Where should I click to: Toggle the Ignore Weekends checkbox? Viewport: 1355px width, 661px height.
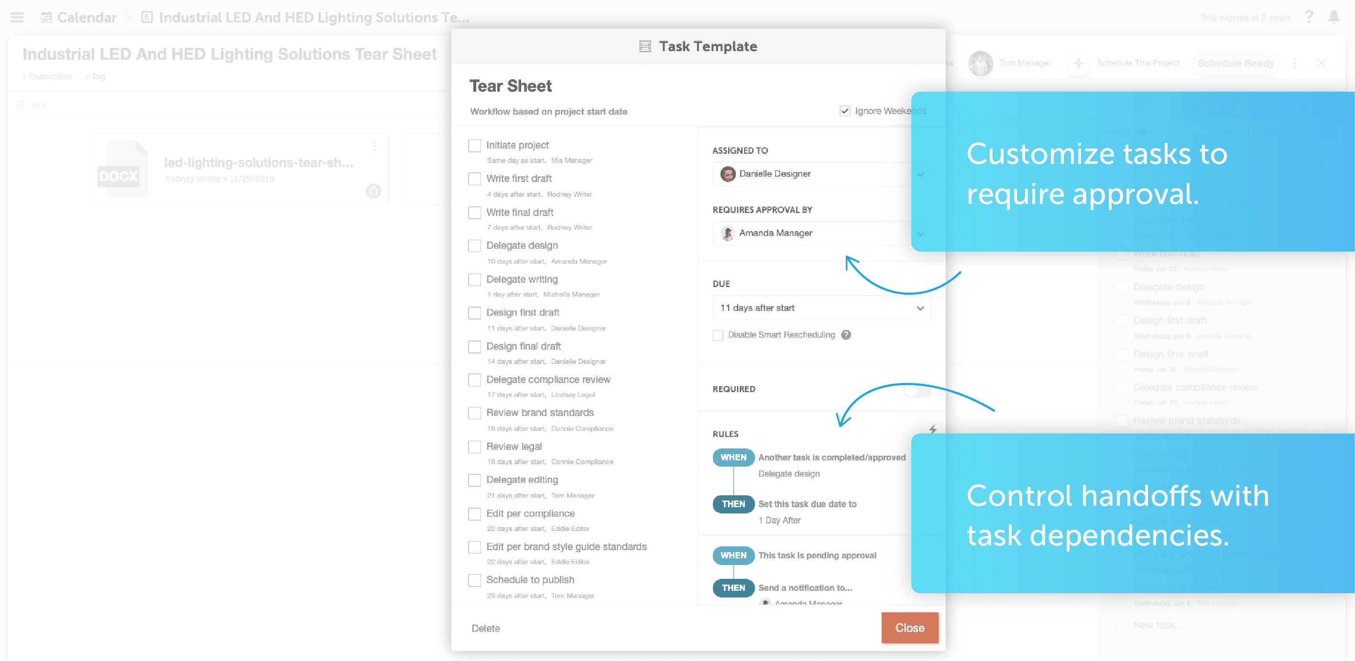click(x=844, y=111)
